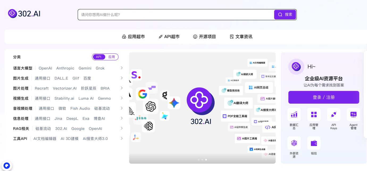
Task: Expand the 图片生成 category row arrow
Action: [x=122, y=78]
